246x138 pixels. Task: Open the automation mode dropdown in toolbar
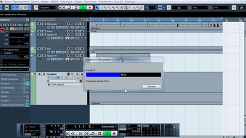click(47, 8)
